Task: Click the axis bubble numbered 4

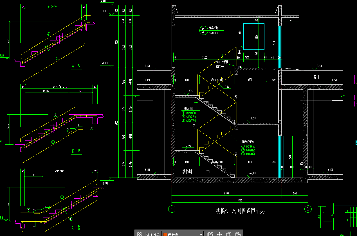Action: click(x=308, y=209)
